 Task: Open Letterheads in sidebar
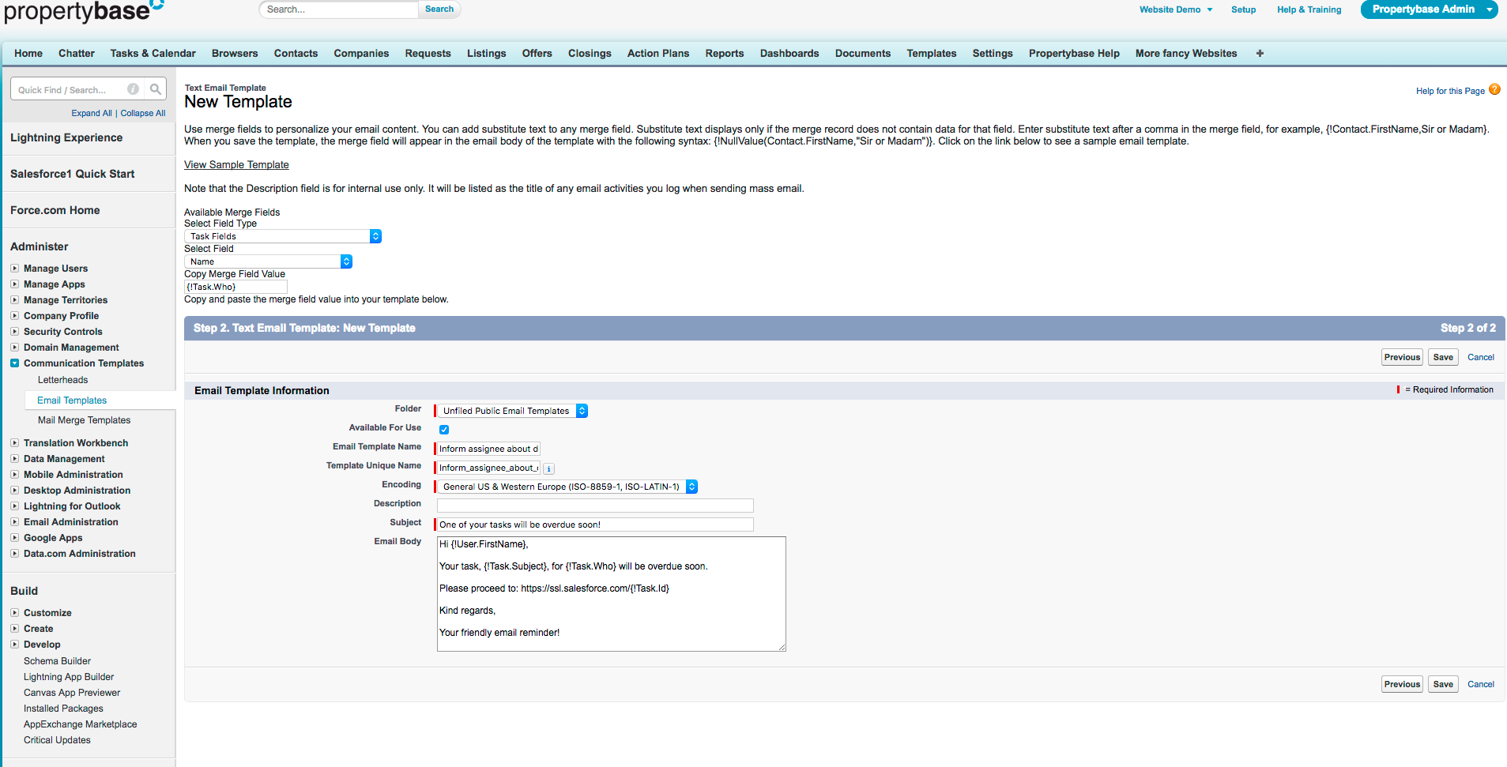[62, 380]
